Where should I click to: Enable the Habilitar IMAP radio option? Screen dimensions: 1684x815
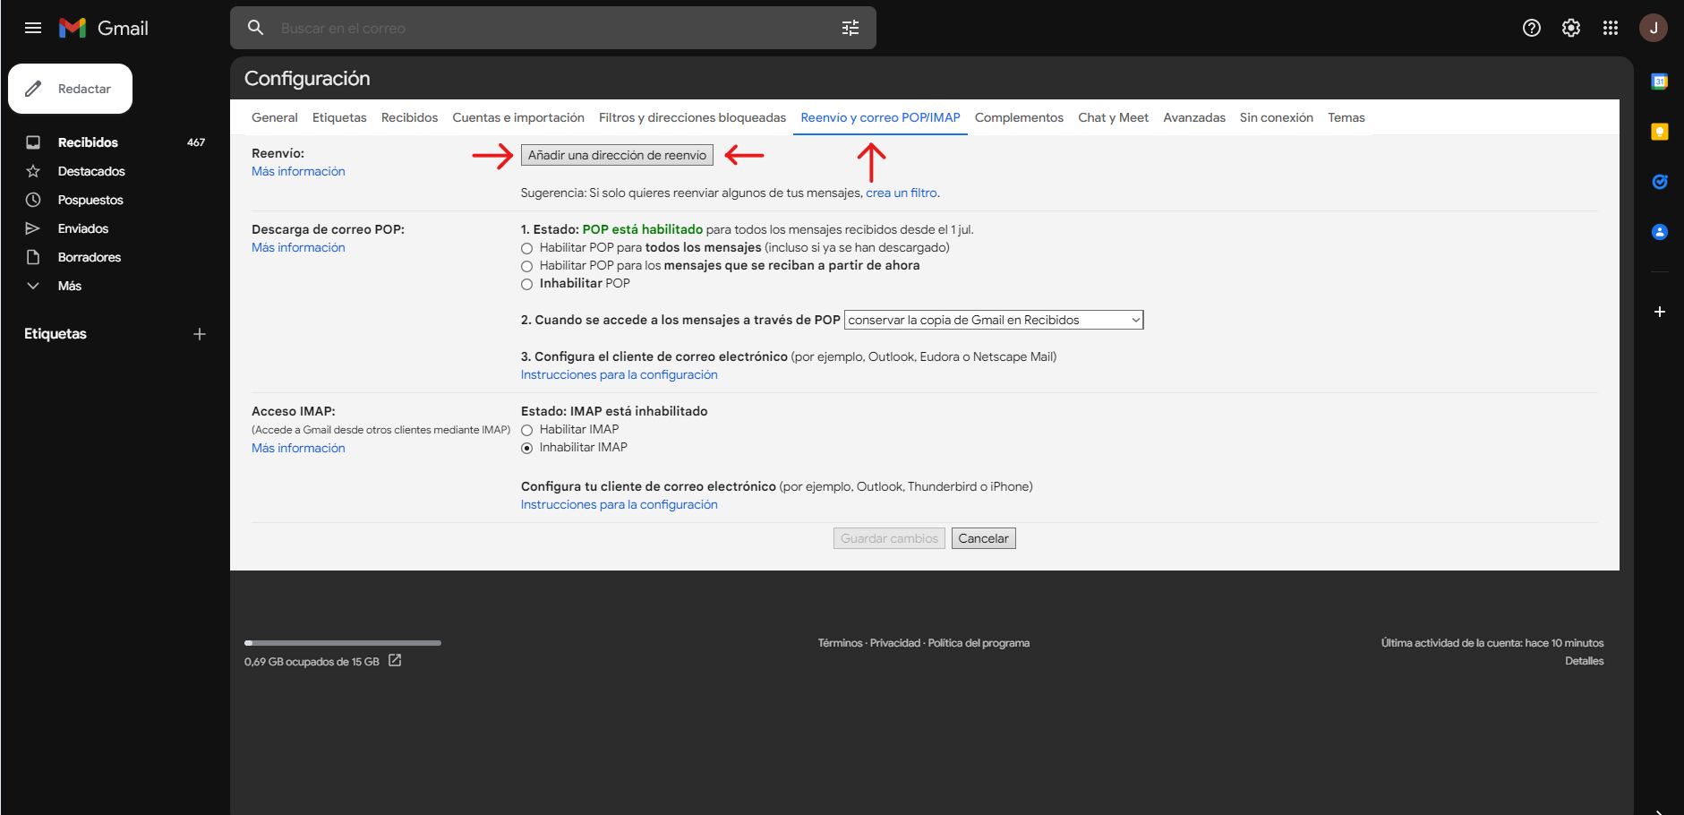click(x=526, y=430)
